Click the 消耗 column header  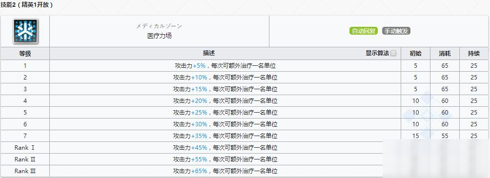[x=445, y=54]
